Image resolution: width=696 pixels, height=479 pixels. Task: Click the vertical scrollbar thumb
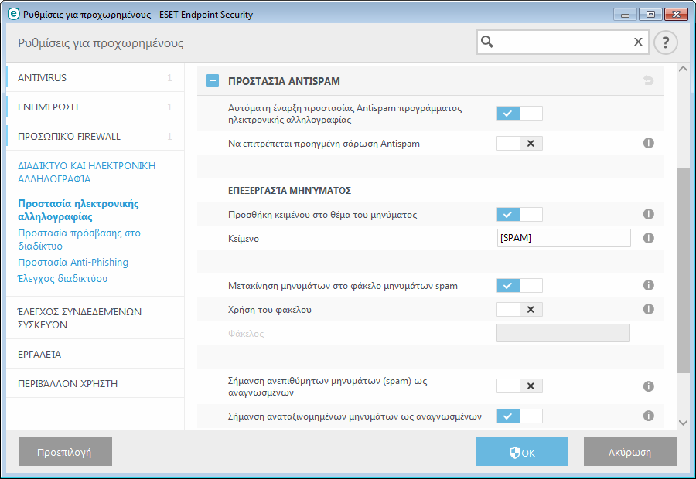[x=683, y=270]
